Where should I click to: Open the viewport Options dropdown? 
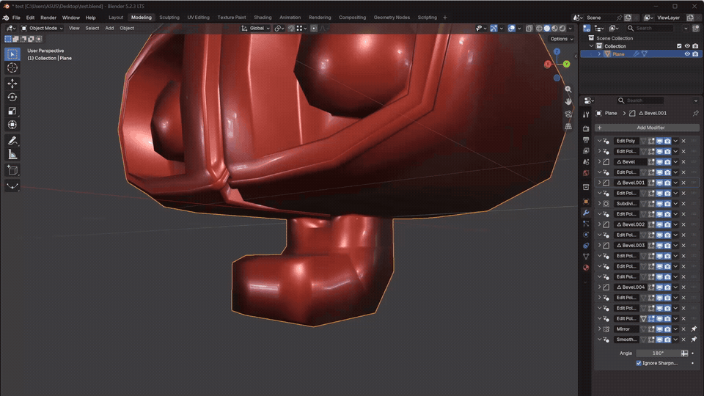coord(561,39)
